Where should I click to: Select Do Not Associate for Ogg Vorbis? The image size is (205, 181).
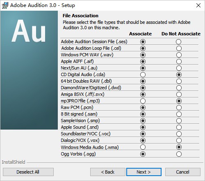point(179,154)
